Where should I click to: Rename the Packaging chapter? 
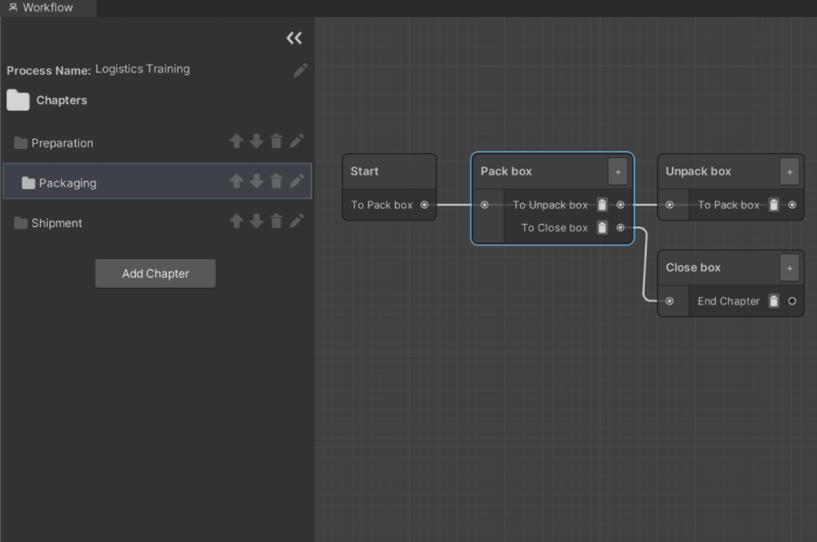click(296, 182)
